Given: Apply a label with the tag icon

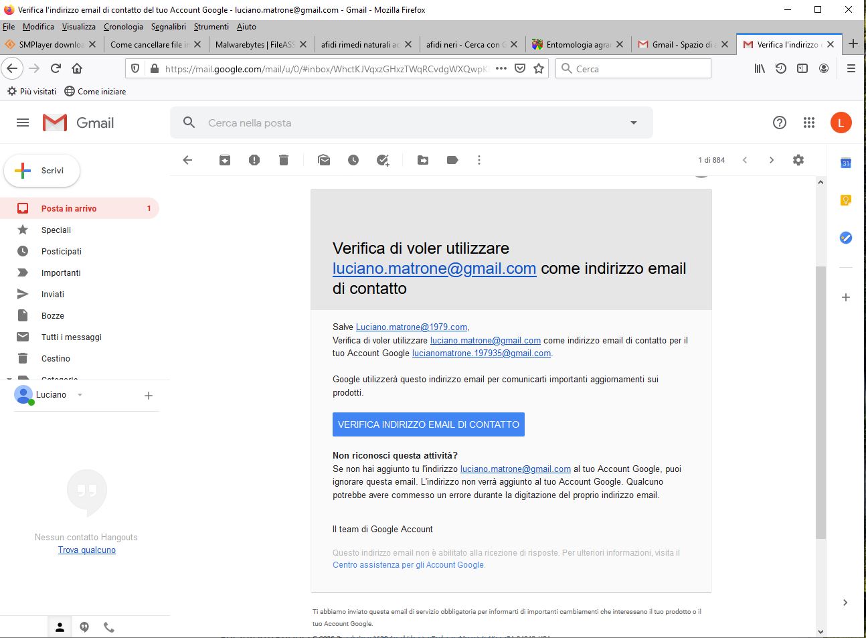Looking at the screenshot, I should click(452, 160).
